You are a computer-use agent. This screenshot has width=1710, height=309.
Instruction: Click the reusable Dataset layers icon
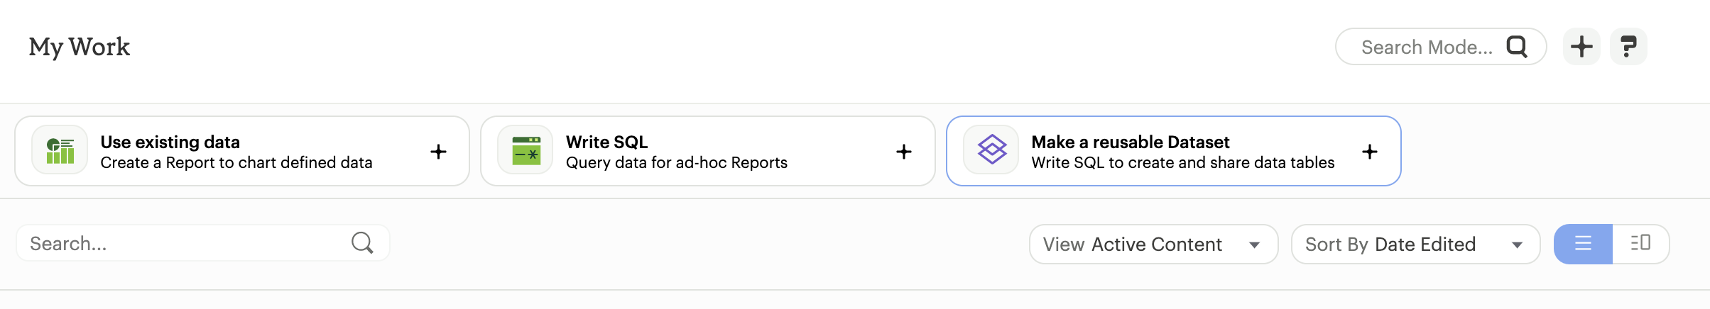(991, 150)
